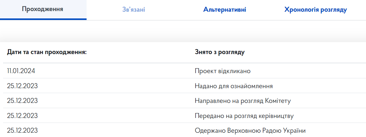This screenshot has width=366, height=137.
Task: Click the 'Знято з розгляду' status header
Action: (x=220, y=52)
